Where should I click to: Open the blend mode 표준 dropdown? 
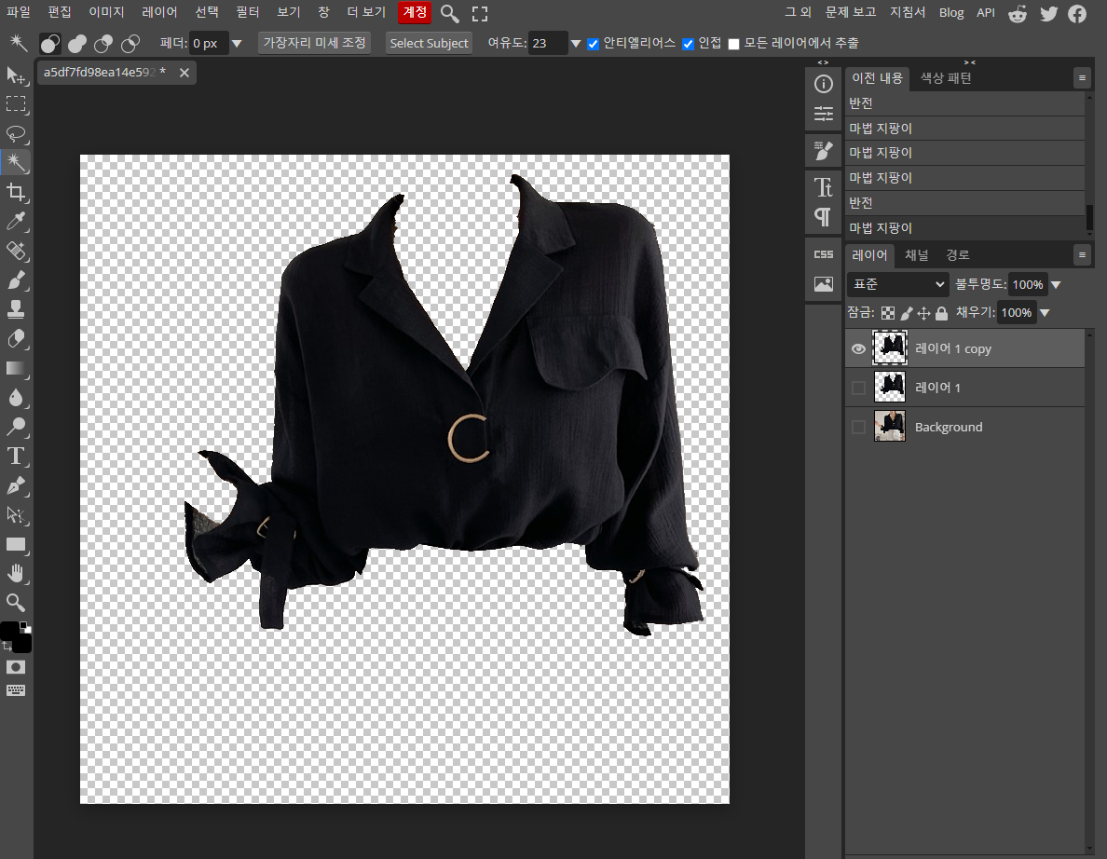click(x=897, y=284)
